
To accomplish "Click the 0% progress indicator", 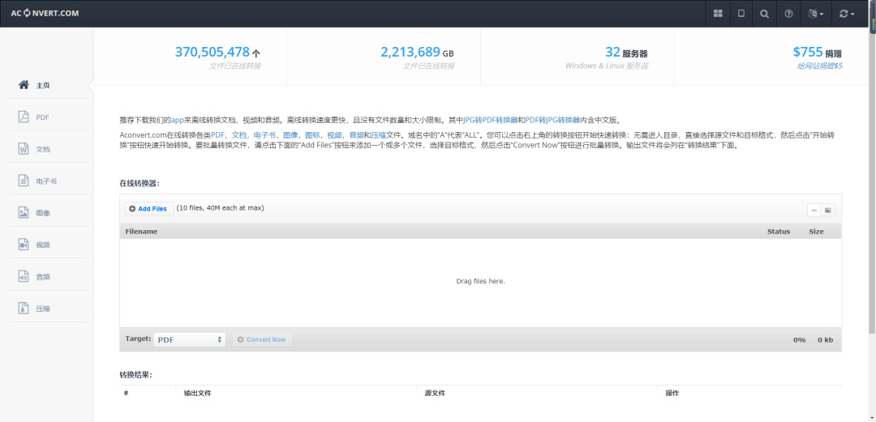I will click(799, 340).
